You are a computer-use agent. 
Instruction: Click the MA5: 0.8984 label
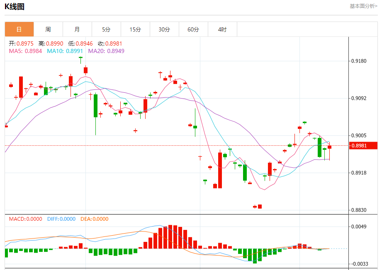(x=25, y=51)
